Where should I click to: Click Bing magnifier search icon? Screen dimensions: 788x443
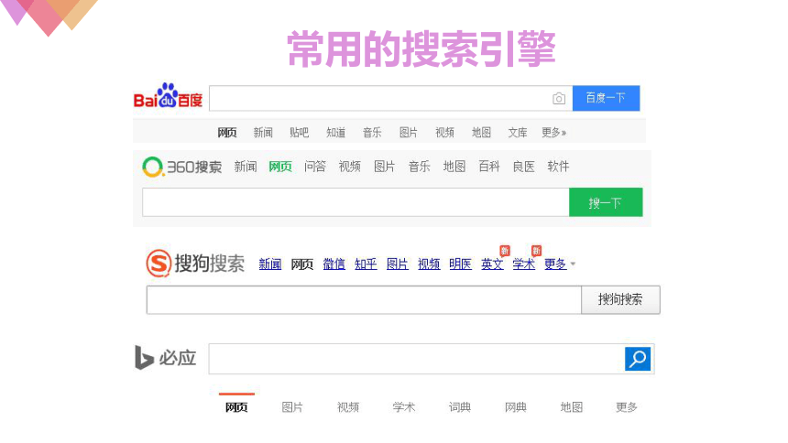tap(638, 359)
